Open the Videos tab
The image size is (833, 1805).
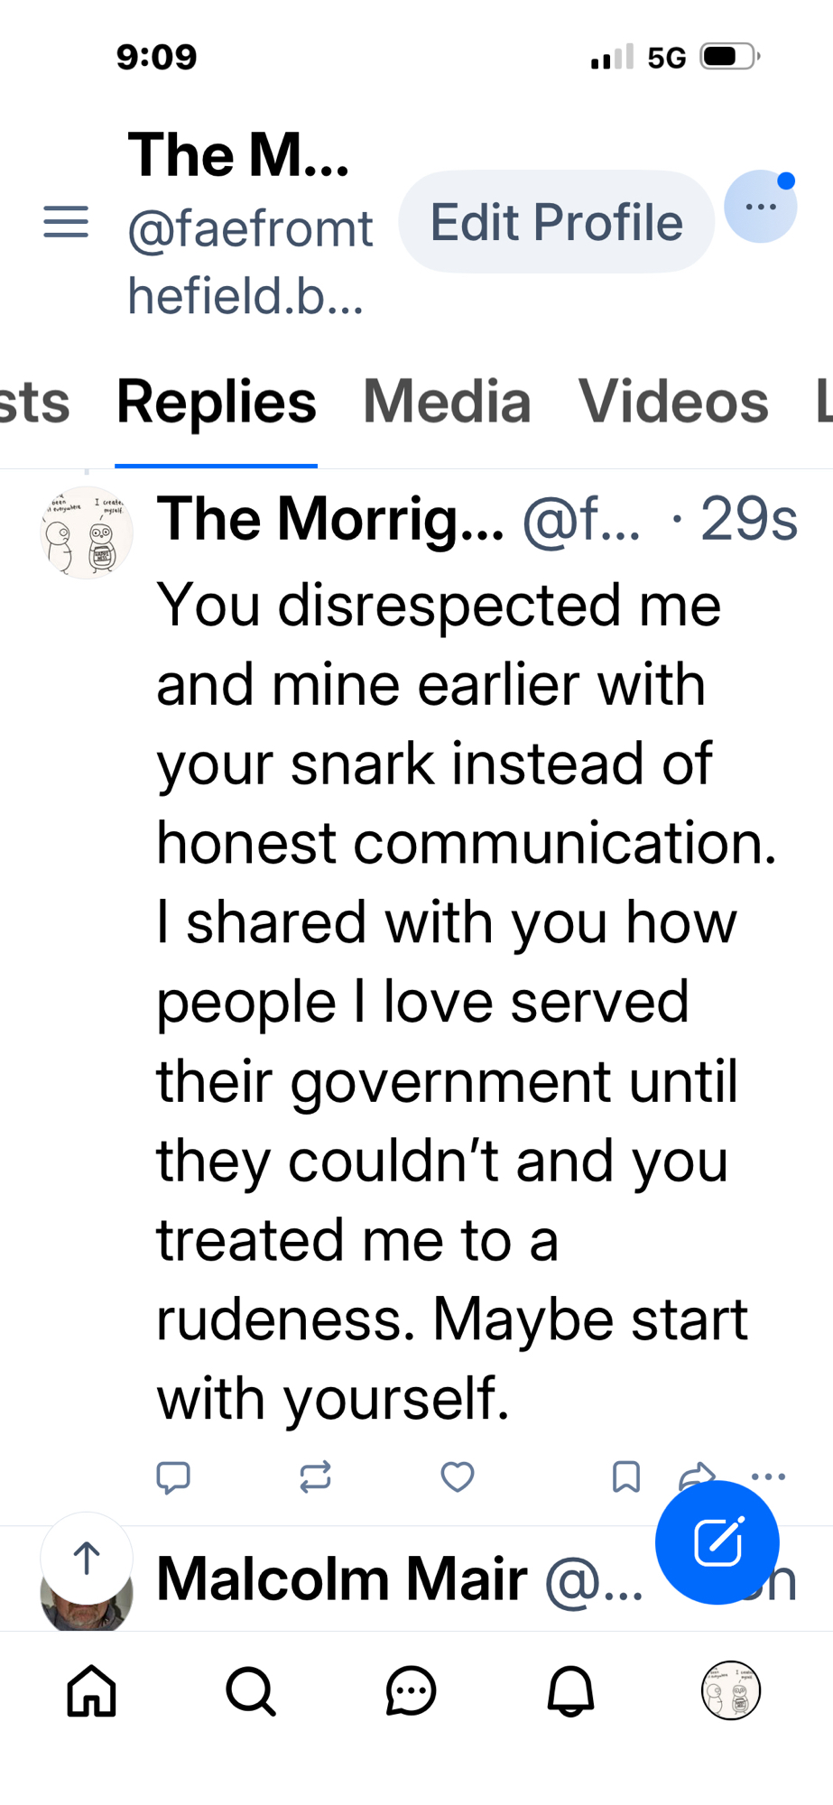pyautogui.click(x=673, y=403)
